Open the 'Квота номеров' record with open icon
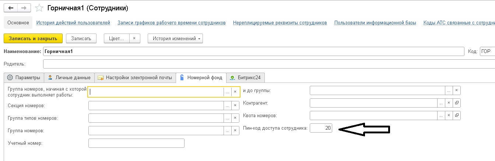 (457, 115)
